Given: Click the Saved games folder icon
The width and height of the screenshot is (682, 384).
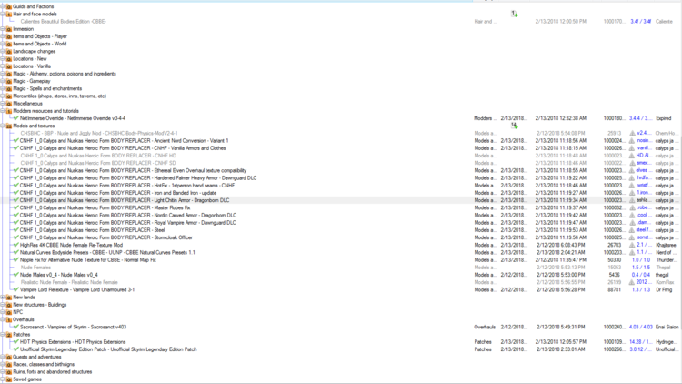Looking at the screenshot, I should pos(9,379).
